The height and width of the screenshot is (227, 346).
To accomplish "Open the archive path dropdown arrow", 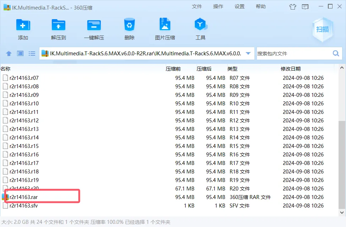I will [x=248, y=53].
